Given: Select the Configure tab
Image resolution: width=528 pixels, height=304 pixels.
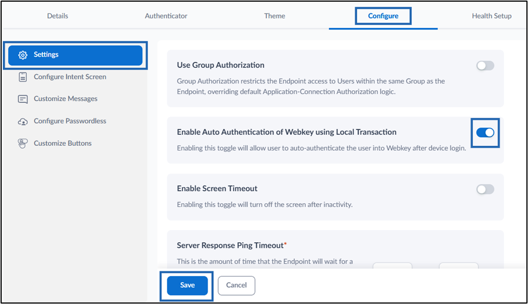Looking at the screenshot, I should tap(383, 16).
